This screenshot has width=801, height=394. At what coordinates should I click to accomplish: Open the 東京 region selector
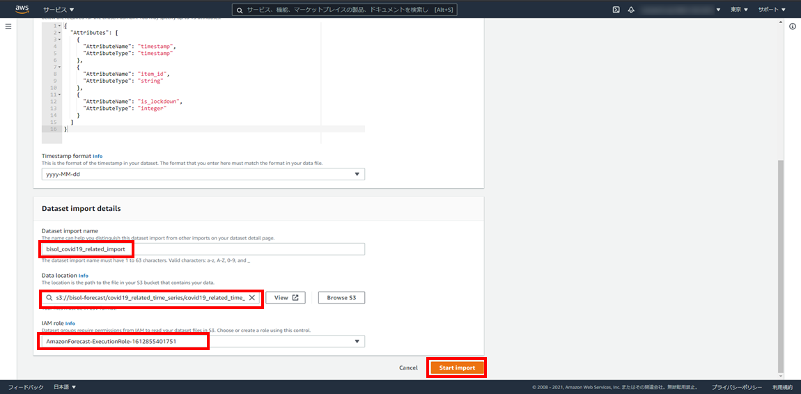coord(739,10)
